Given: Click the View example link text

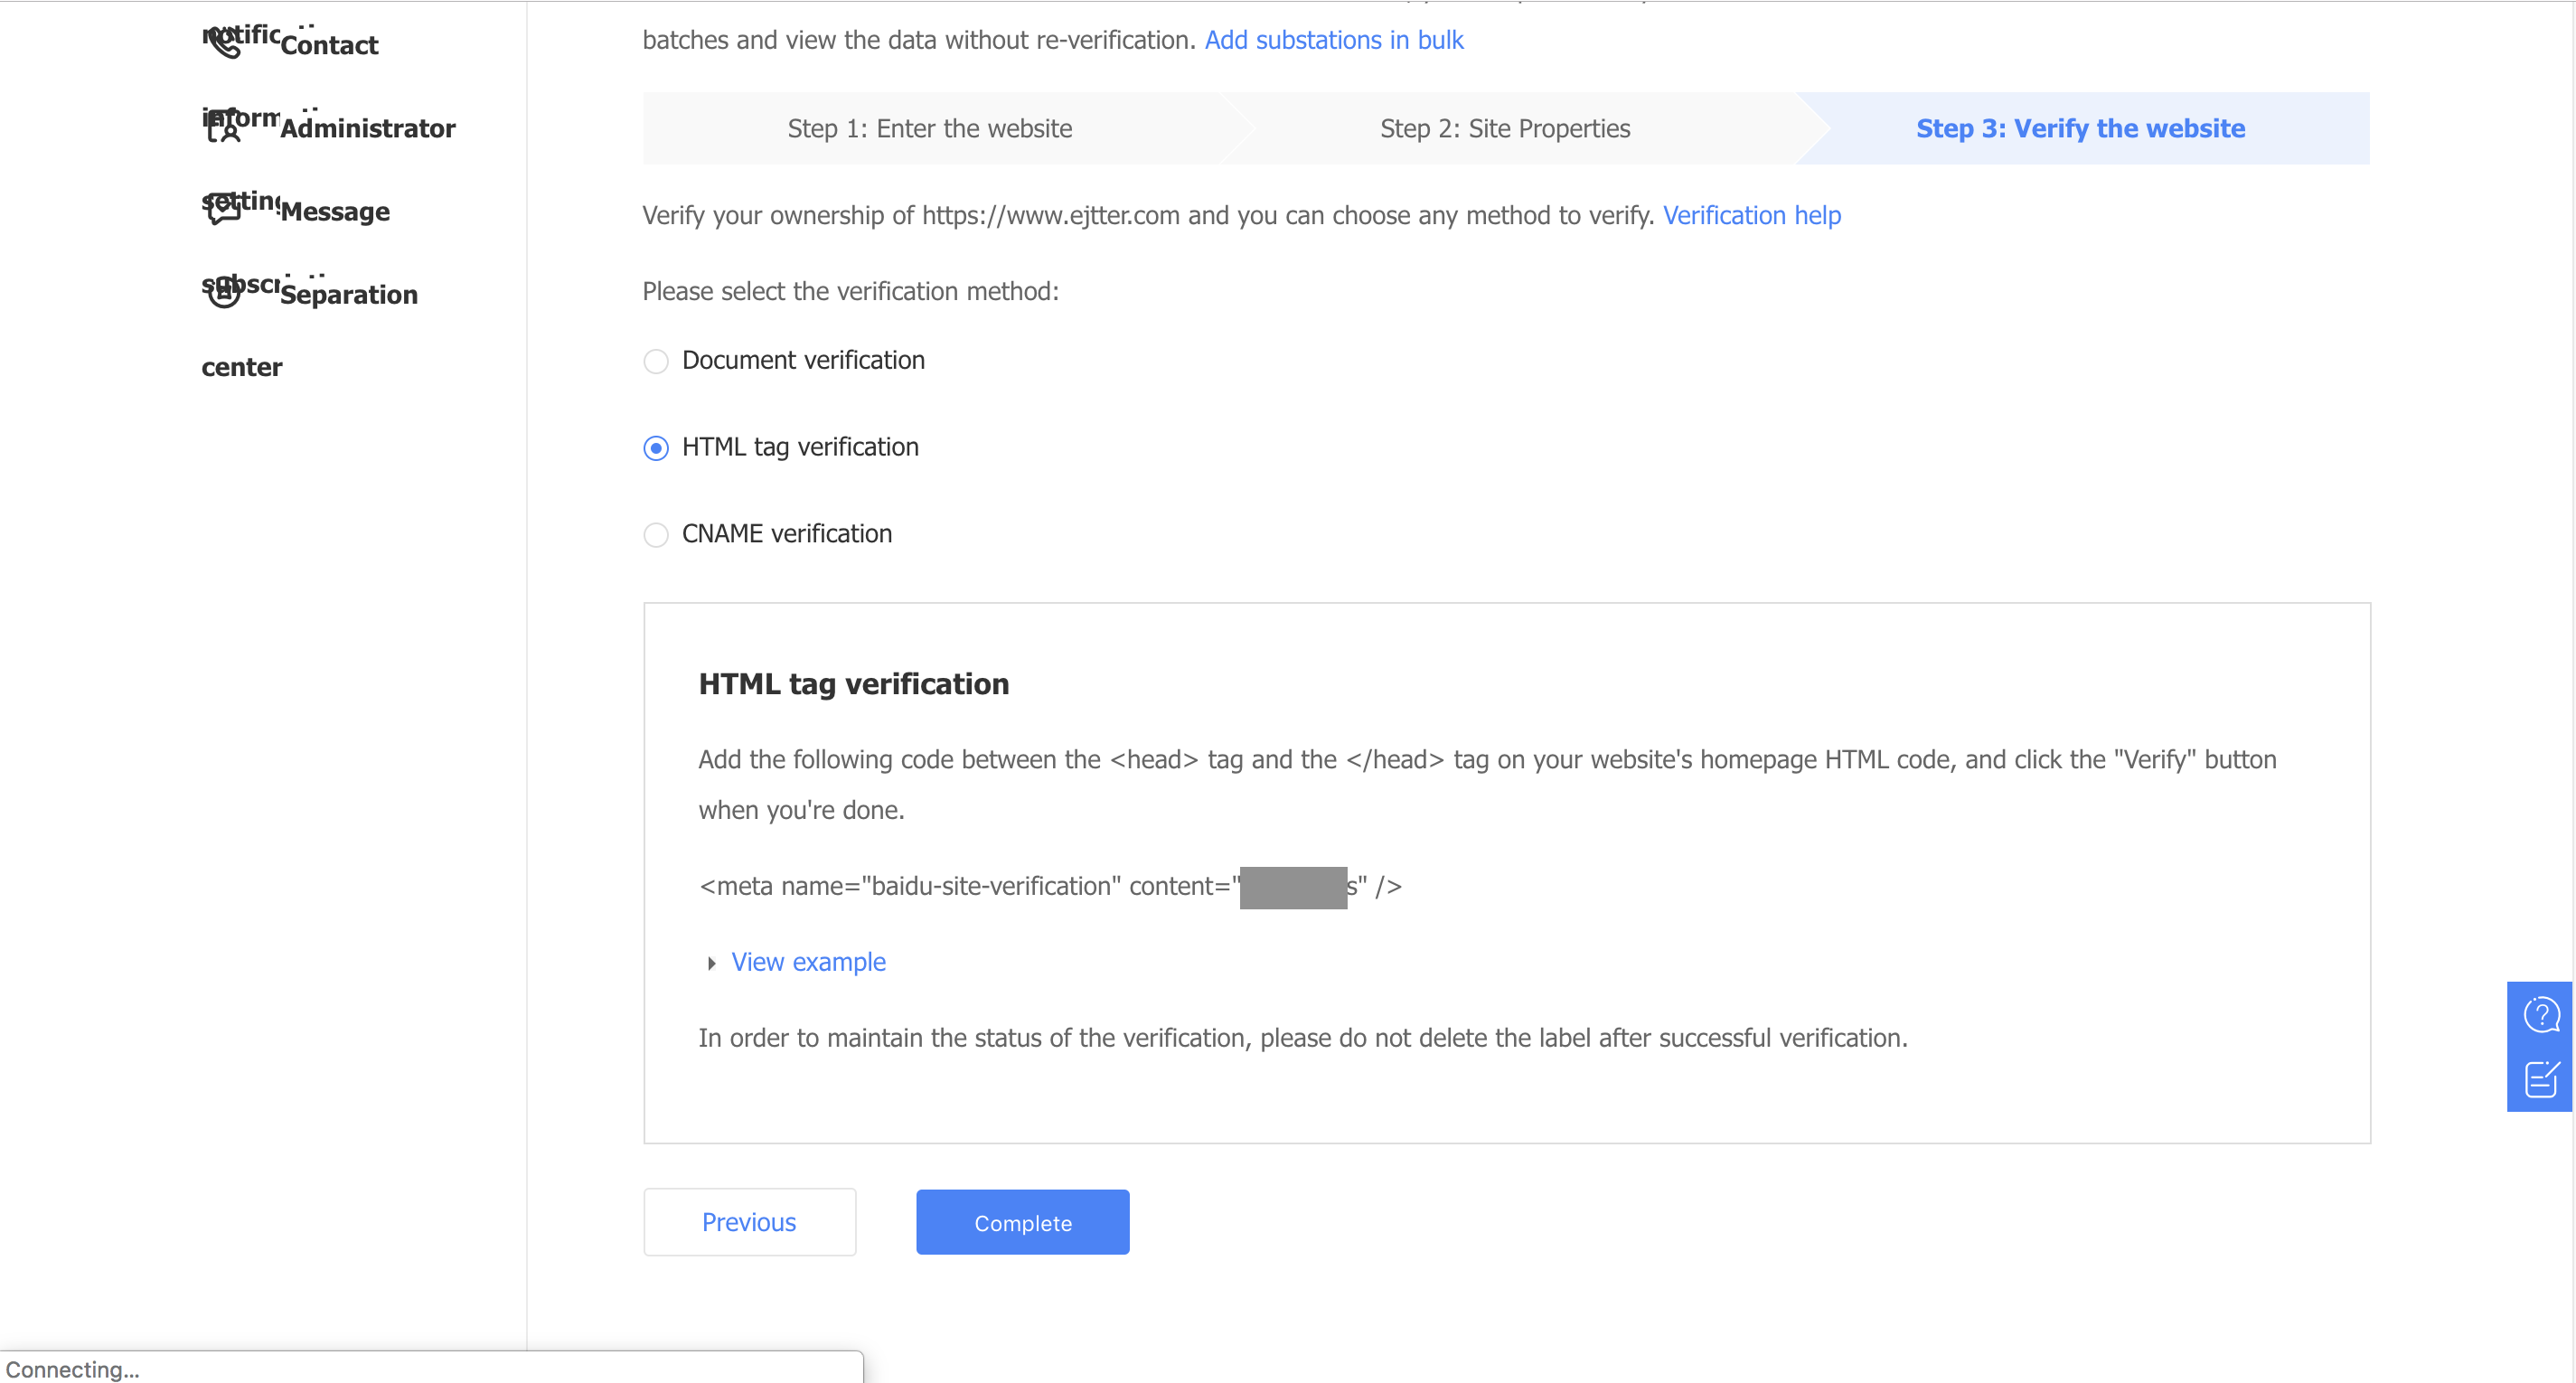Looking at the screenshot, I should click(x=808, y=962).
